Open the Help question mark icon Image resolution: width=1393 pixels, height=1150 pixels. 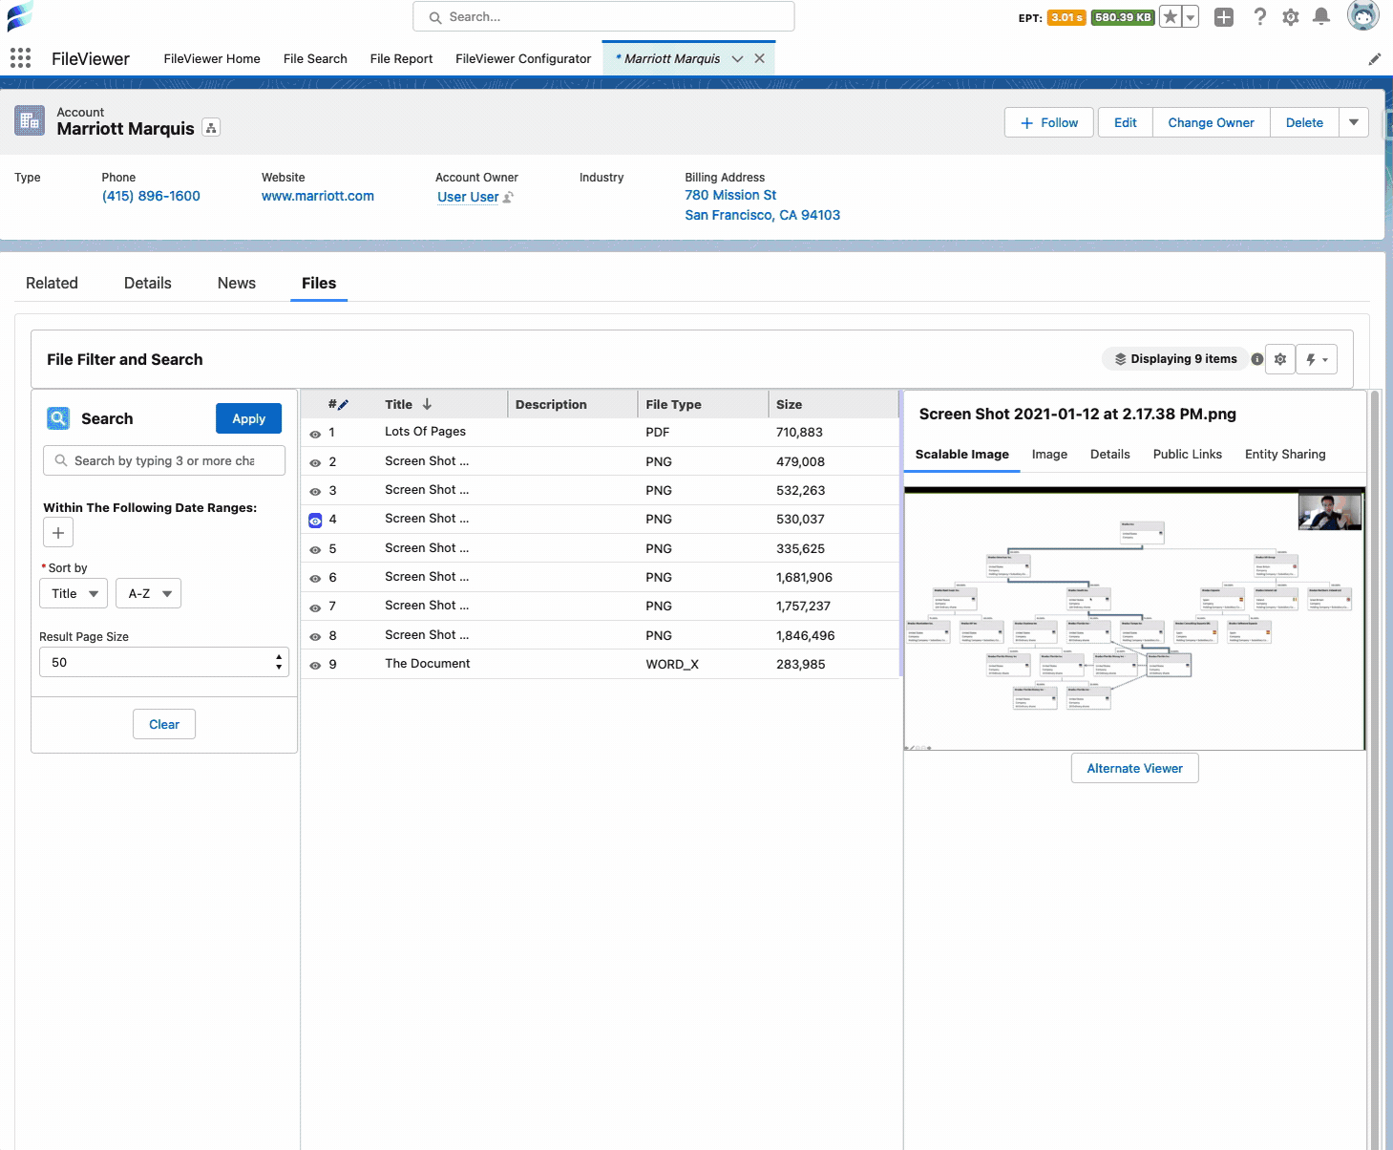(1259, 17)
